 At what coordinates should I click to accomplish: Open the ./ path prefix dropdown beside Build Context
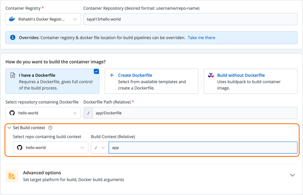tap(99, 147)
